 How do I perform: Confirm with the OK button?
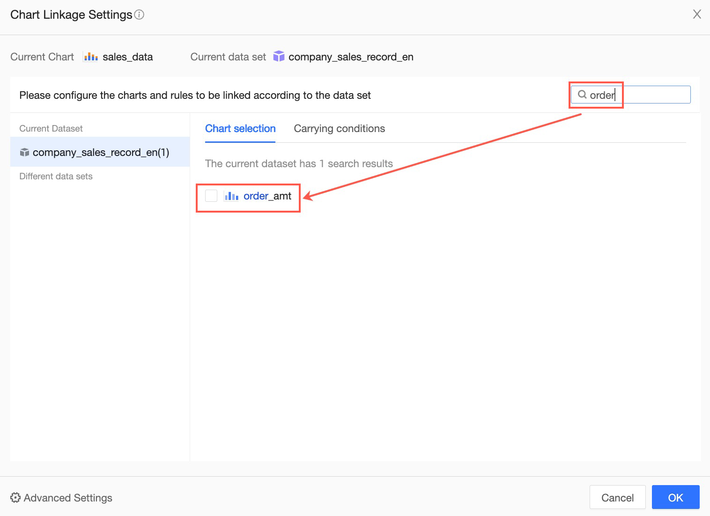675,497
